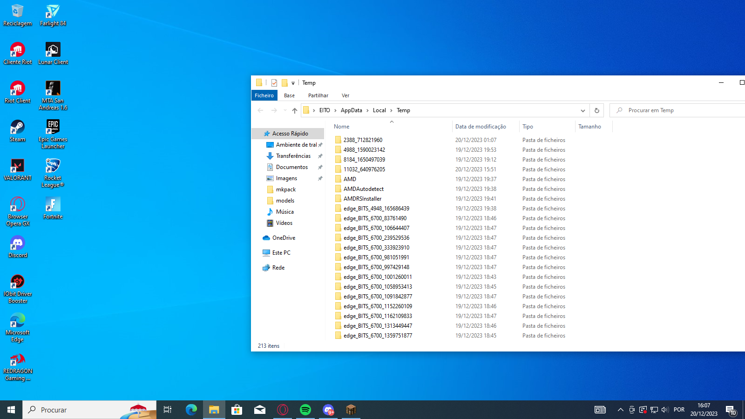Select OneDrive in the navigation pane
745x419 pixels.
[x=284, y=238]
